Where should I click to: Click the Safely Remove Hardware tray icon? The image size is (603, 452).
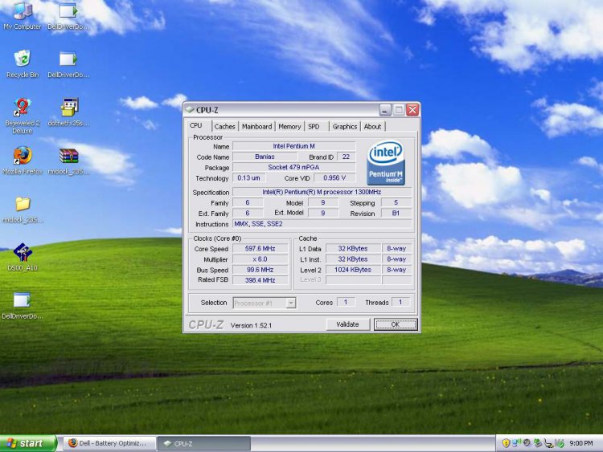coord(538,443)
